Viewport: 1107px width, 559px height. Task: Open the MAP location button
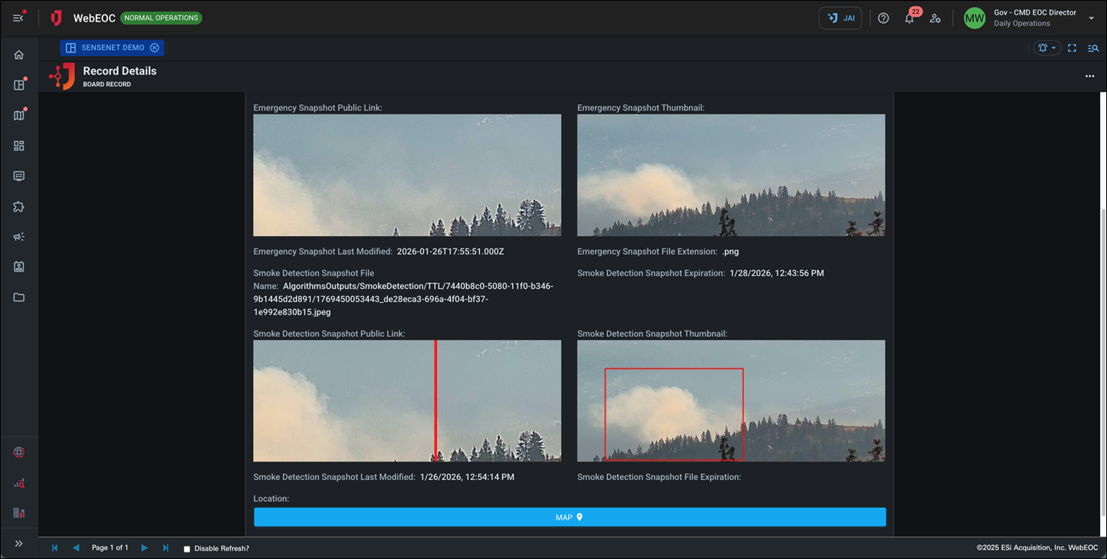570,517
